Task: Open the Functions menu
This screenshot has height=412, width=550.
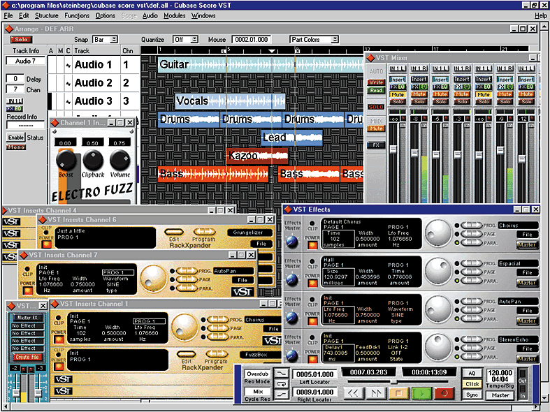Action: 77,16
